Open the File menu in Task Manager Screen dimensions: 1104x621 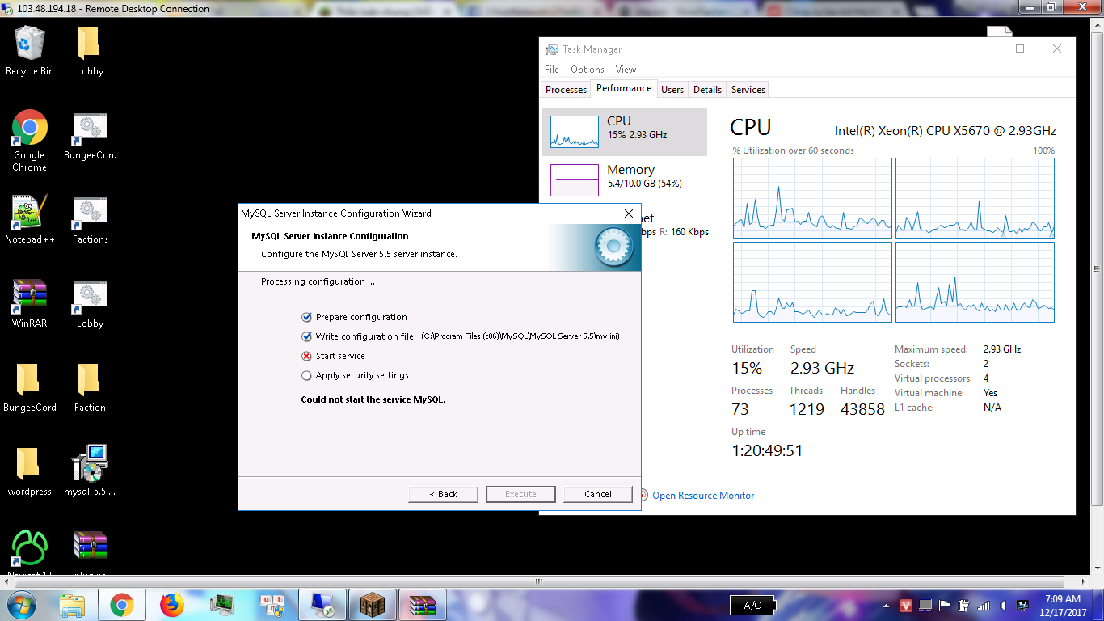pos(552,70)
